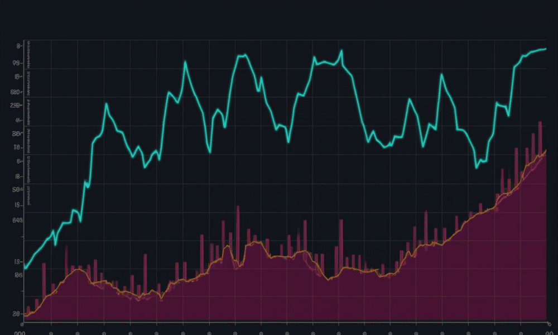Click the "50" y-axis label

tap(16, 190)
